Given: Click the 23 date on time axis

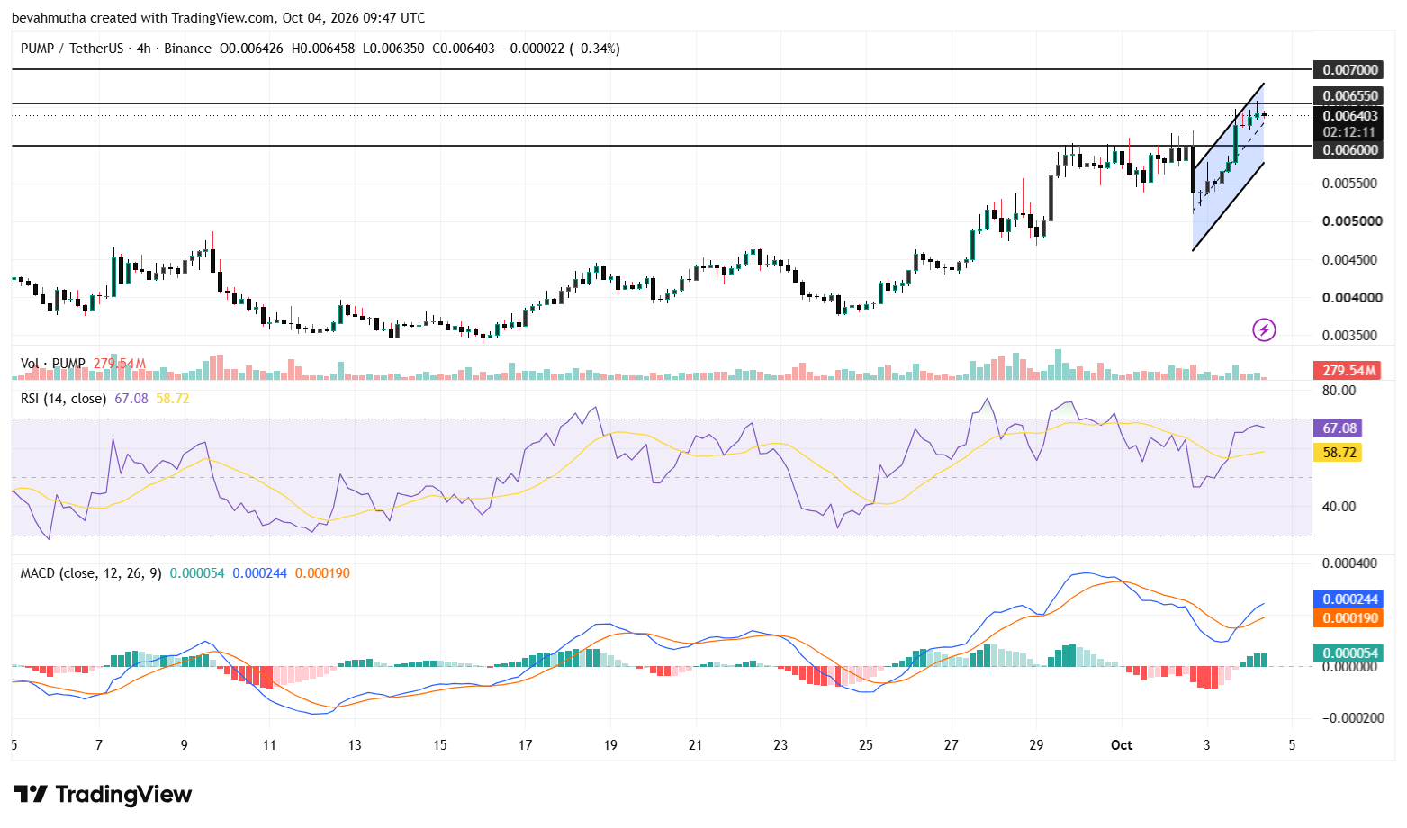Looking at the screenshot, I should coord(780,745).
